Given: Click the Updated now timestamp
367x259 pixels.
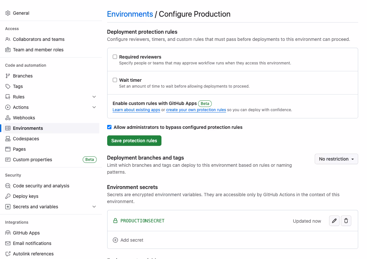Looking at the screenshot, I should point(307,221).
